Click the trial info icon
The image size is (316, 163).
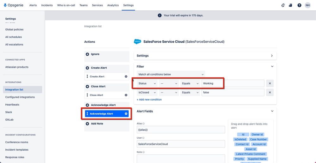[x=160, y=15]
